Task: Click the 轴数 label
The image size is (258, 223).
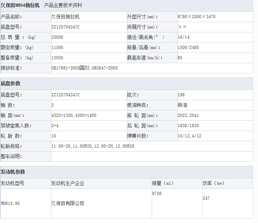Action: click(8, 105)
